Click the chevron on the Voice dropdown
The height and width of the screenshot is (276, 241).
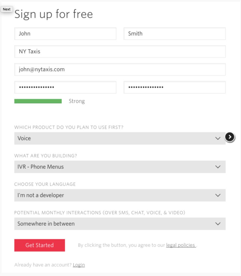click(218, 138)
